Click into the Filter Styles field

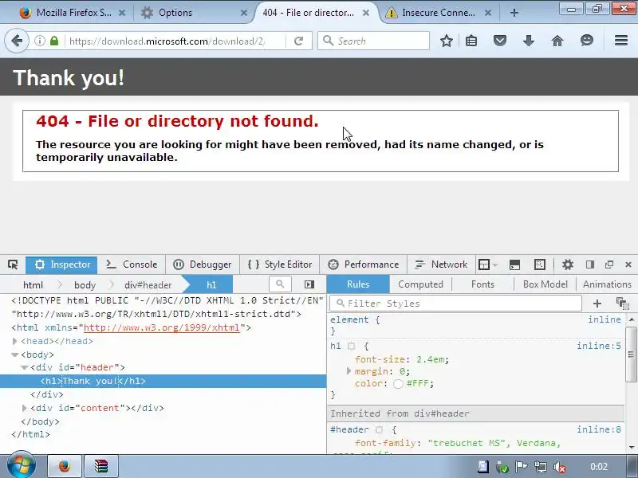click(455, 304)
